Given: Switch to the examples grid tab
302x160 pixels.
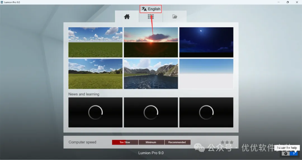Looking at the screenshot, I should pos(151,17).
